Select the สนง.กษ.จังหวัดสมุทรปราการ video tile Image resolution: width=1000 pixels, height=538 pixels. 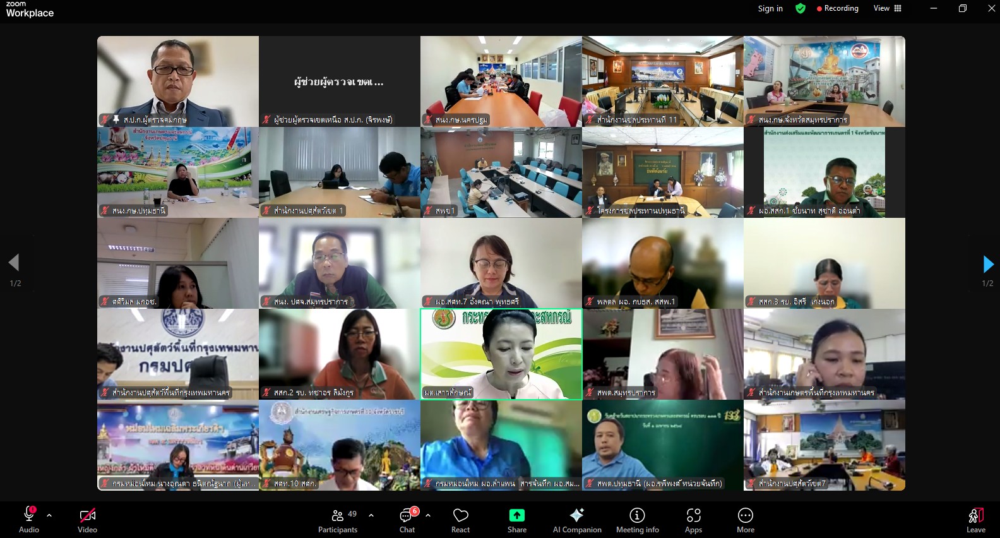[824, 81]
